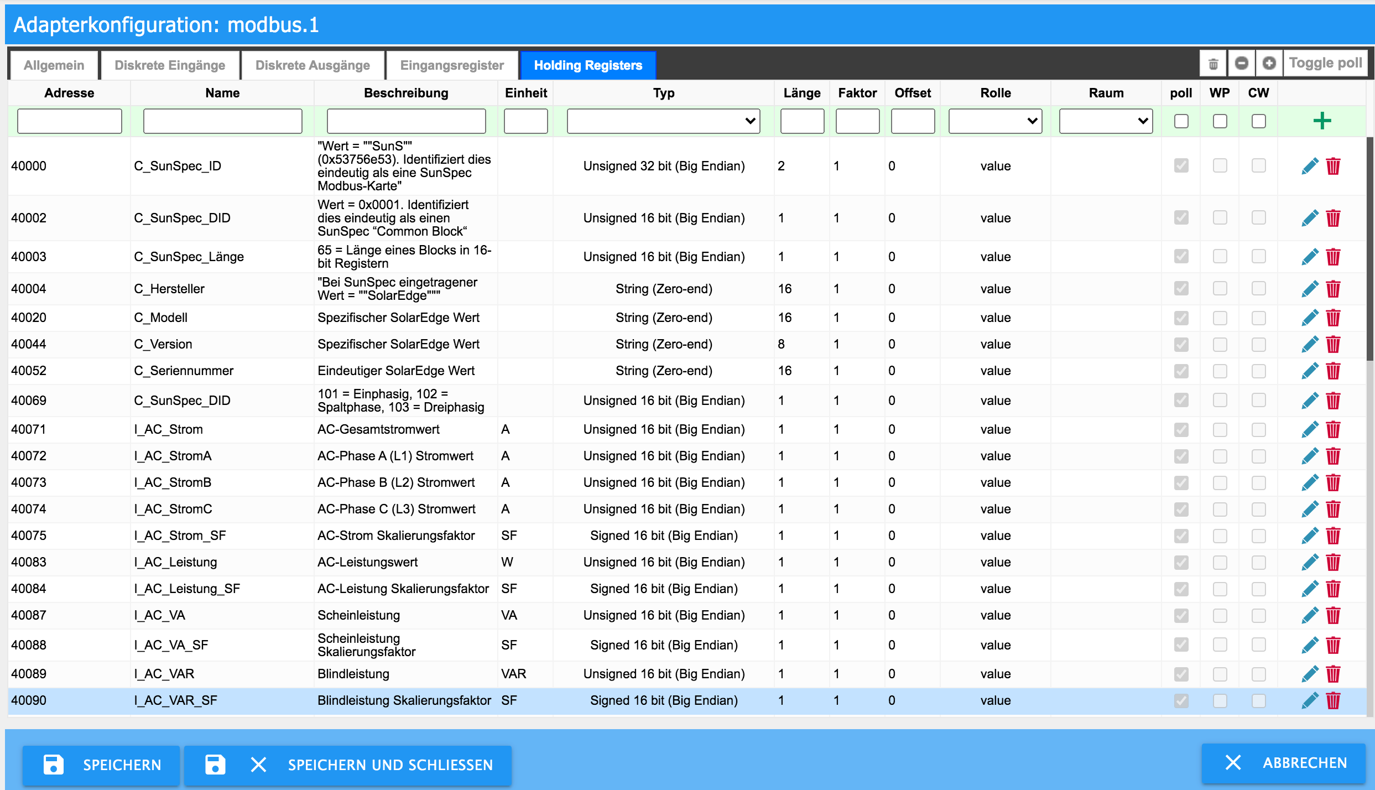The image size is (1375, 790).
Task: Toggle WP checkbox for I_AC_VAR_SF row
Action: pos(1220,700)
